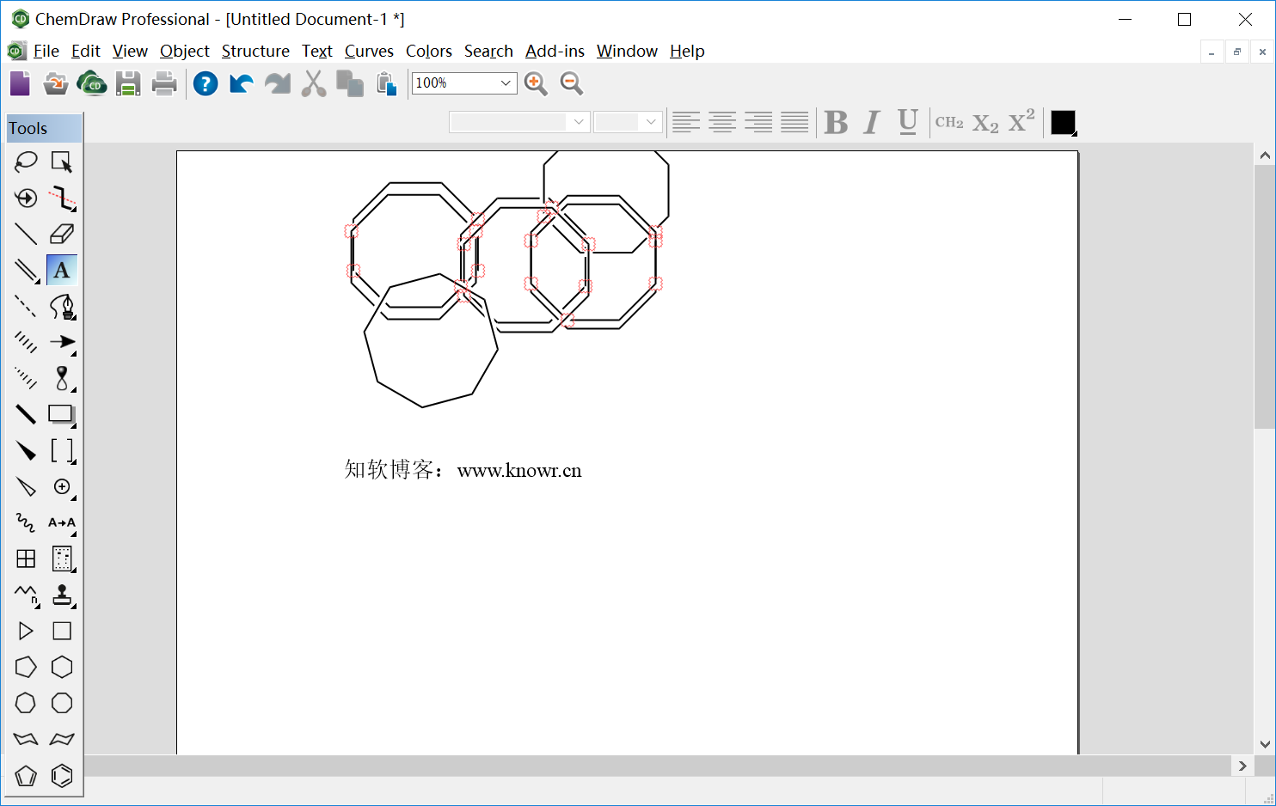Viewport: 1276px width, 806px height.
Task: Select the Table tool
Action: tap(26, 559)
